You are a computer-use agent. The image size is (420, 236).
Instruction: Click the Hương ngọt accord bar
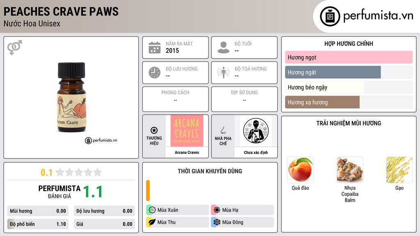tap(349, 57)
